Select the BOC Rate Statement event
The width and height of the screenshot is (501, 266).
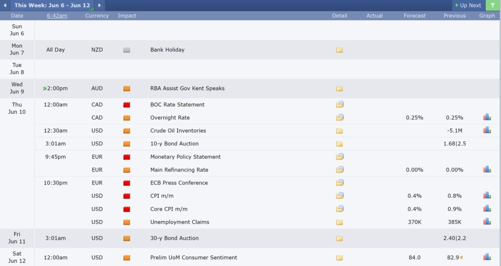pyautogui.click(x=177, y=104)
